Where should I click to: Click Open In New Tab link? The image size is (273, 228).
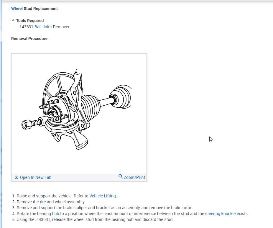tap(35, 177)
